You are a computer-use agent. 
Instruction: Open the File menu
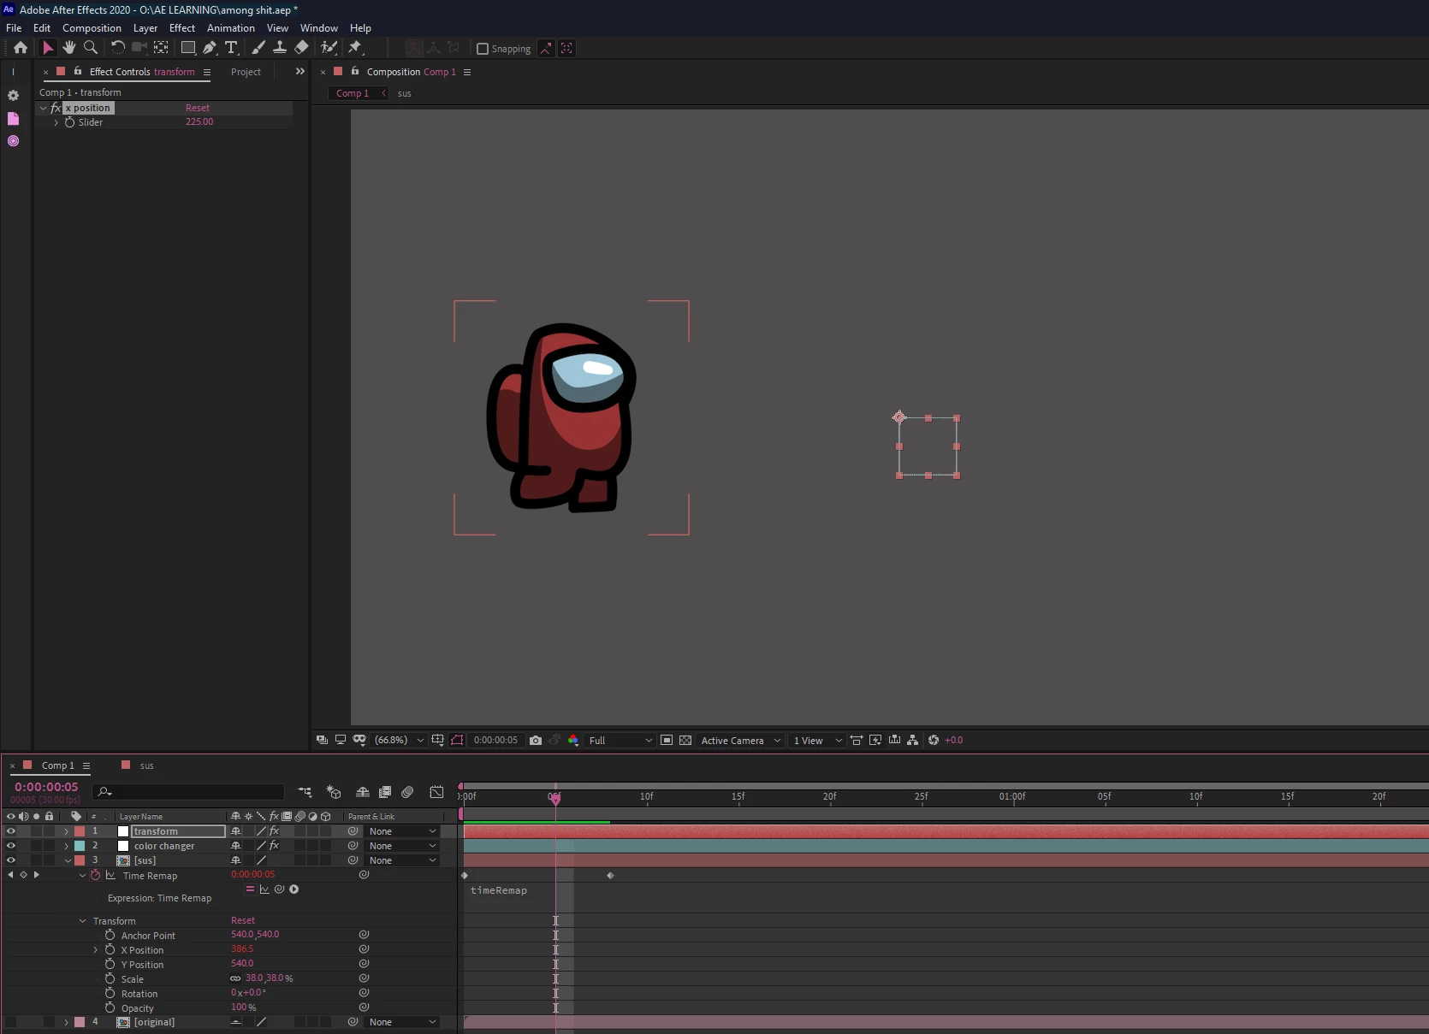tap(14, 27)
